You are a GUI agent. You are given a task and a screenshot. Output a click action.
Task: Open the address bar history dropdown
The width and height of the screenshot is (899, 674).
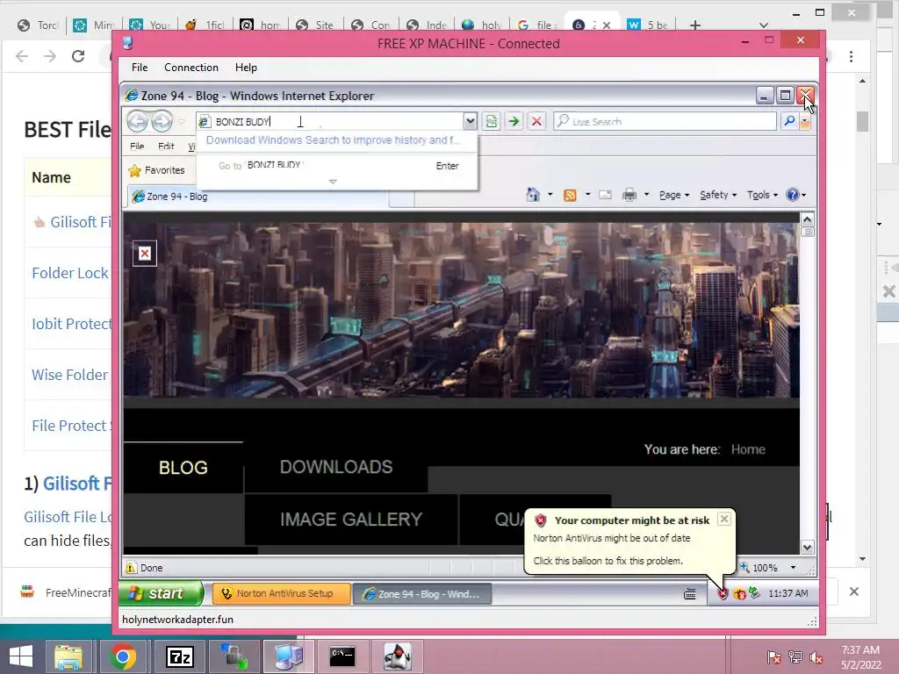[471, 121]
